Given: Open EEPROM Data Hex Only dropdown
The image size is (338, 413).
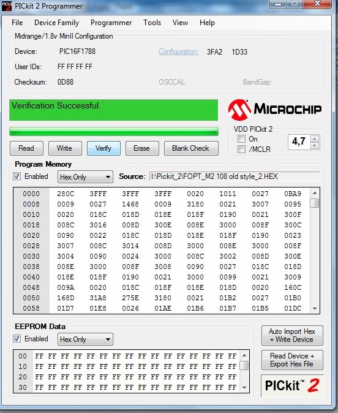Looking at the screenshot, I should (x=85, y=339).
